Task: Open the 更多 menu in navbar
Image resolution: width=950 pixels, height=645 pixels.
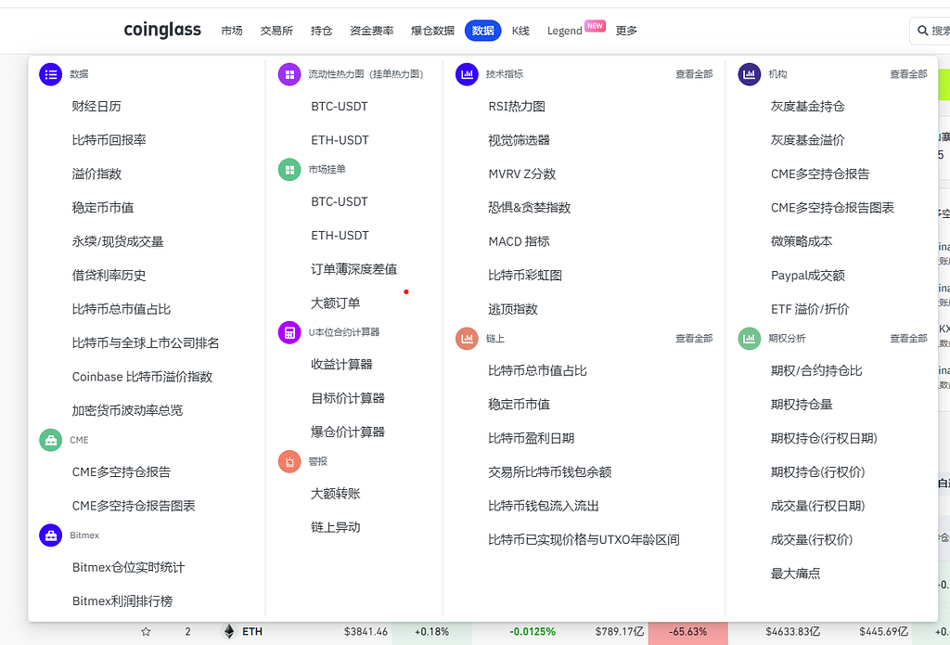Action: pyautogui.click(x=626, y=31)
